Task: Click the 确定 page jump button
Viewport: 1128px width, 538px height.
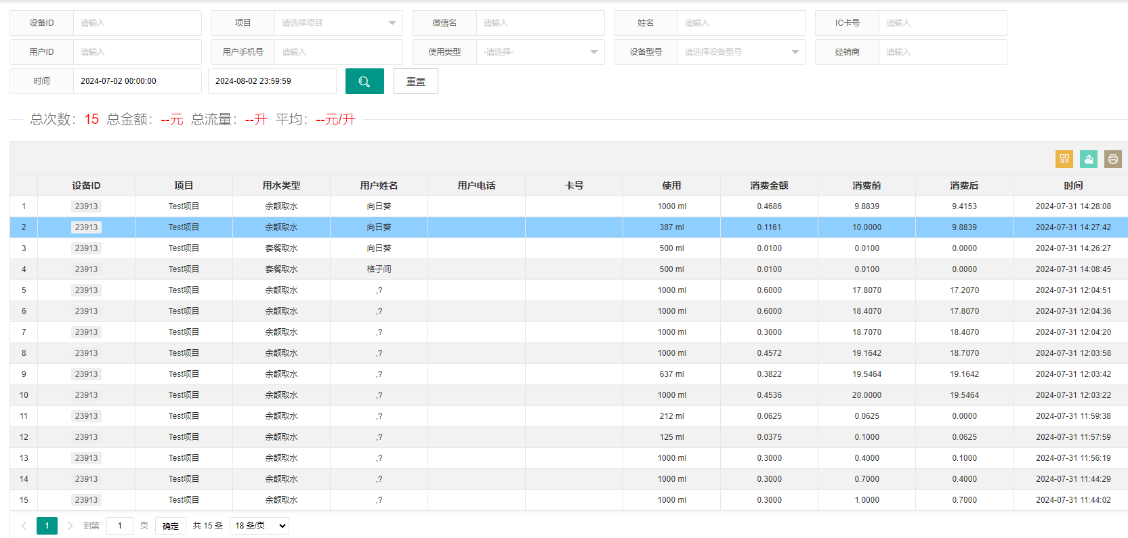Action: point(171,526)
